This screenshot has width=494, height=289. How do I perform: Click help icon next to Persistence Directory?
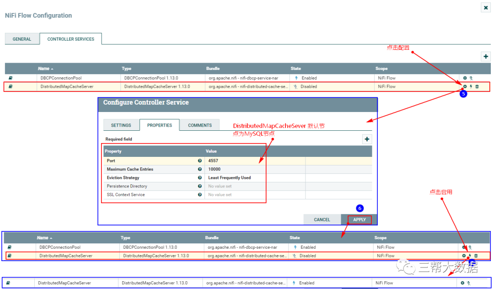click(200, 186)
